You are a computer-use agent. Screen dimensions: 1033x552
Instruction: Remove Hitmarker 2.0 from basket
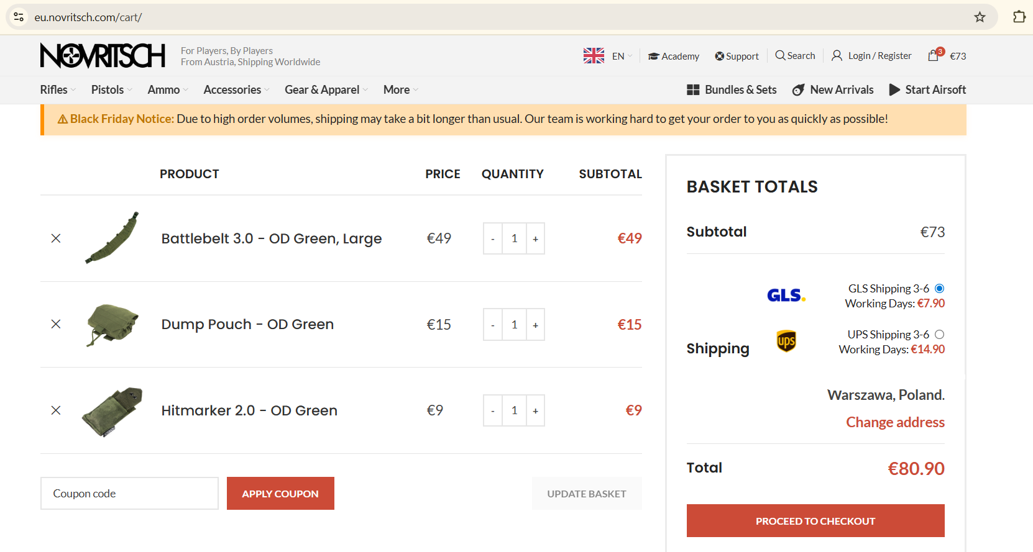pos(56,410)
